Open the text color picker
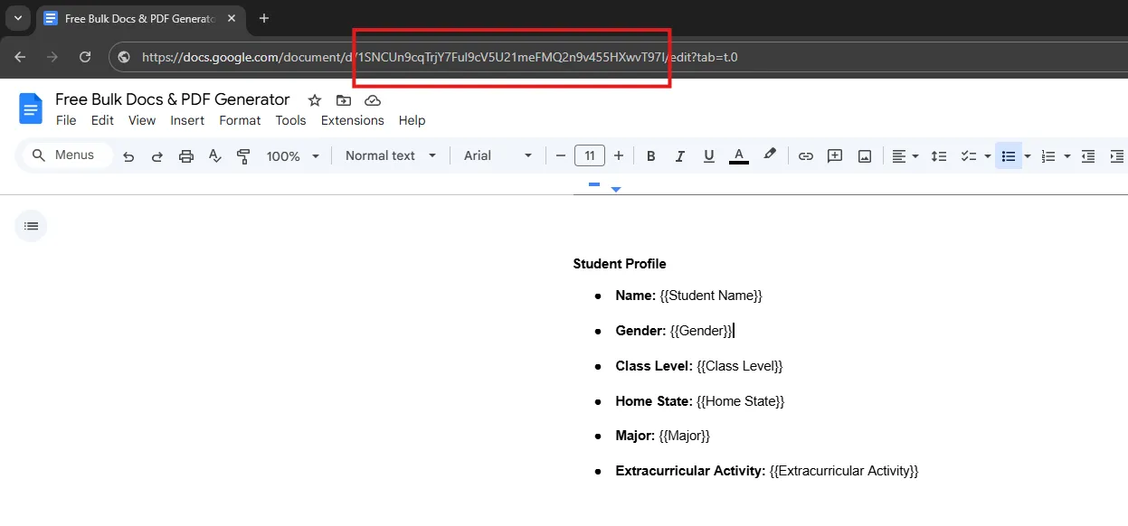 pos(739,156)
